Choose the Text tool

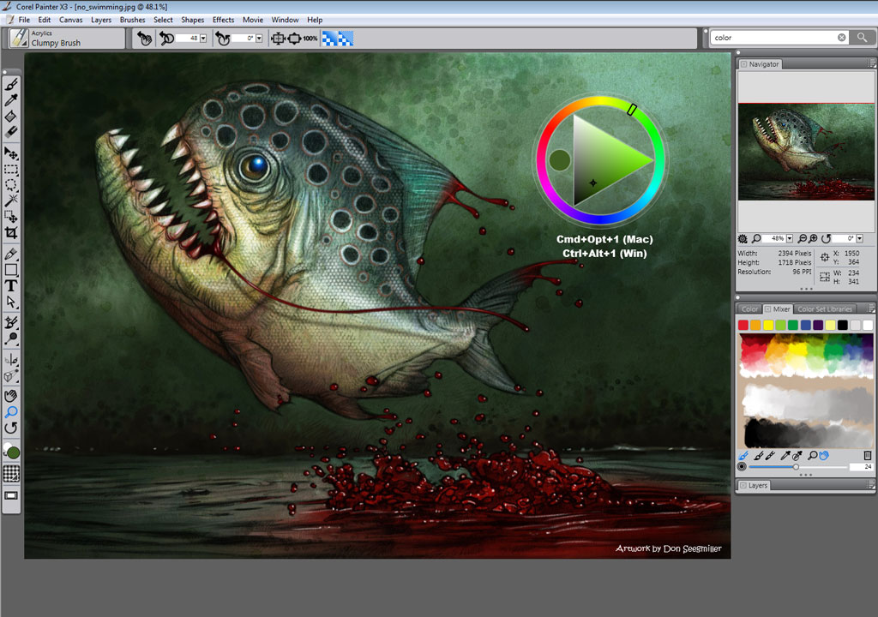click(11, 285)
